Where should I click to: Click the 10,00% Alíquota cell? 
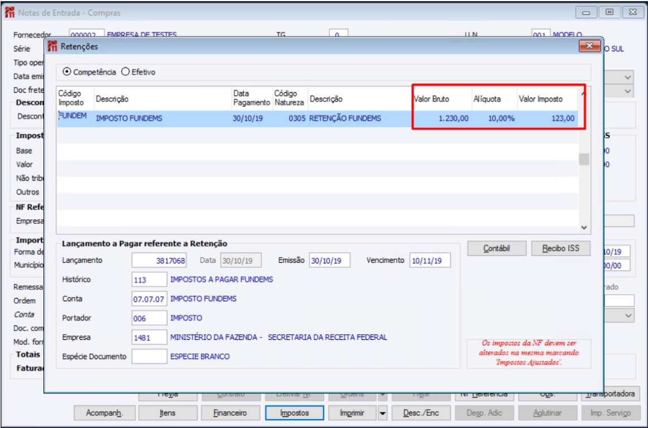pos(495,118)
